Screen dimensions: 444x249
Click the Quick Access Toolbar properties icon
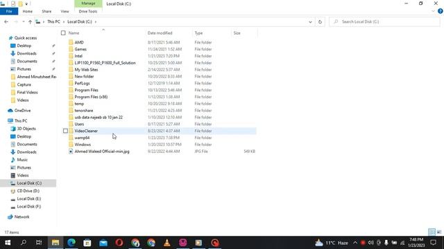click(x=13, y=3)
